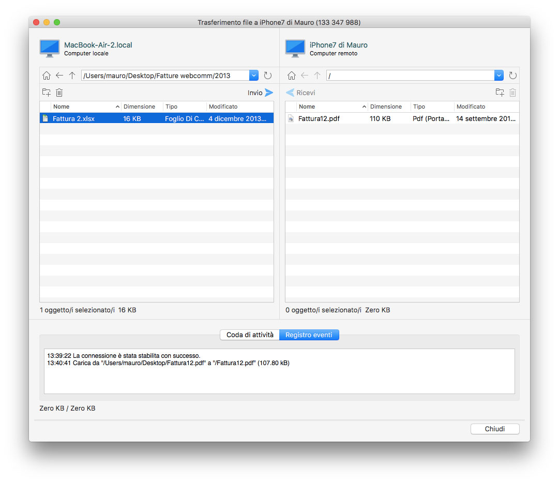Expand the local path dropdown
The image size is (559, 483).
254,76
